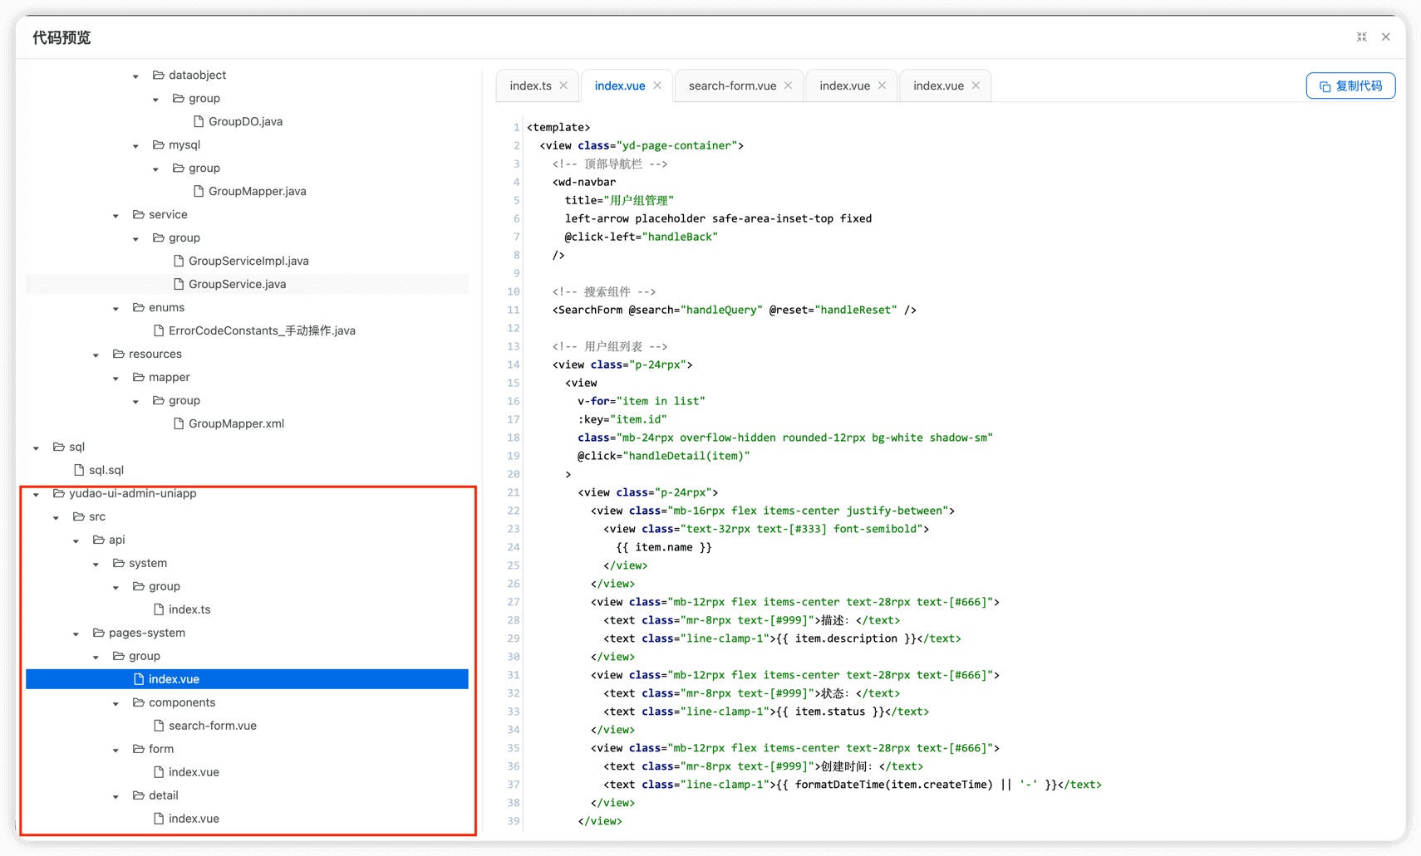Collapse the resources folder node
This screenshot has height=856, width=1421.
pos(96,355)
